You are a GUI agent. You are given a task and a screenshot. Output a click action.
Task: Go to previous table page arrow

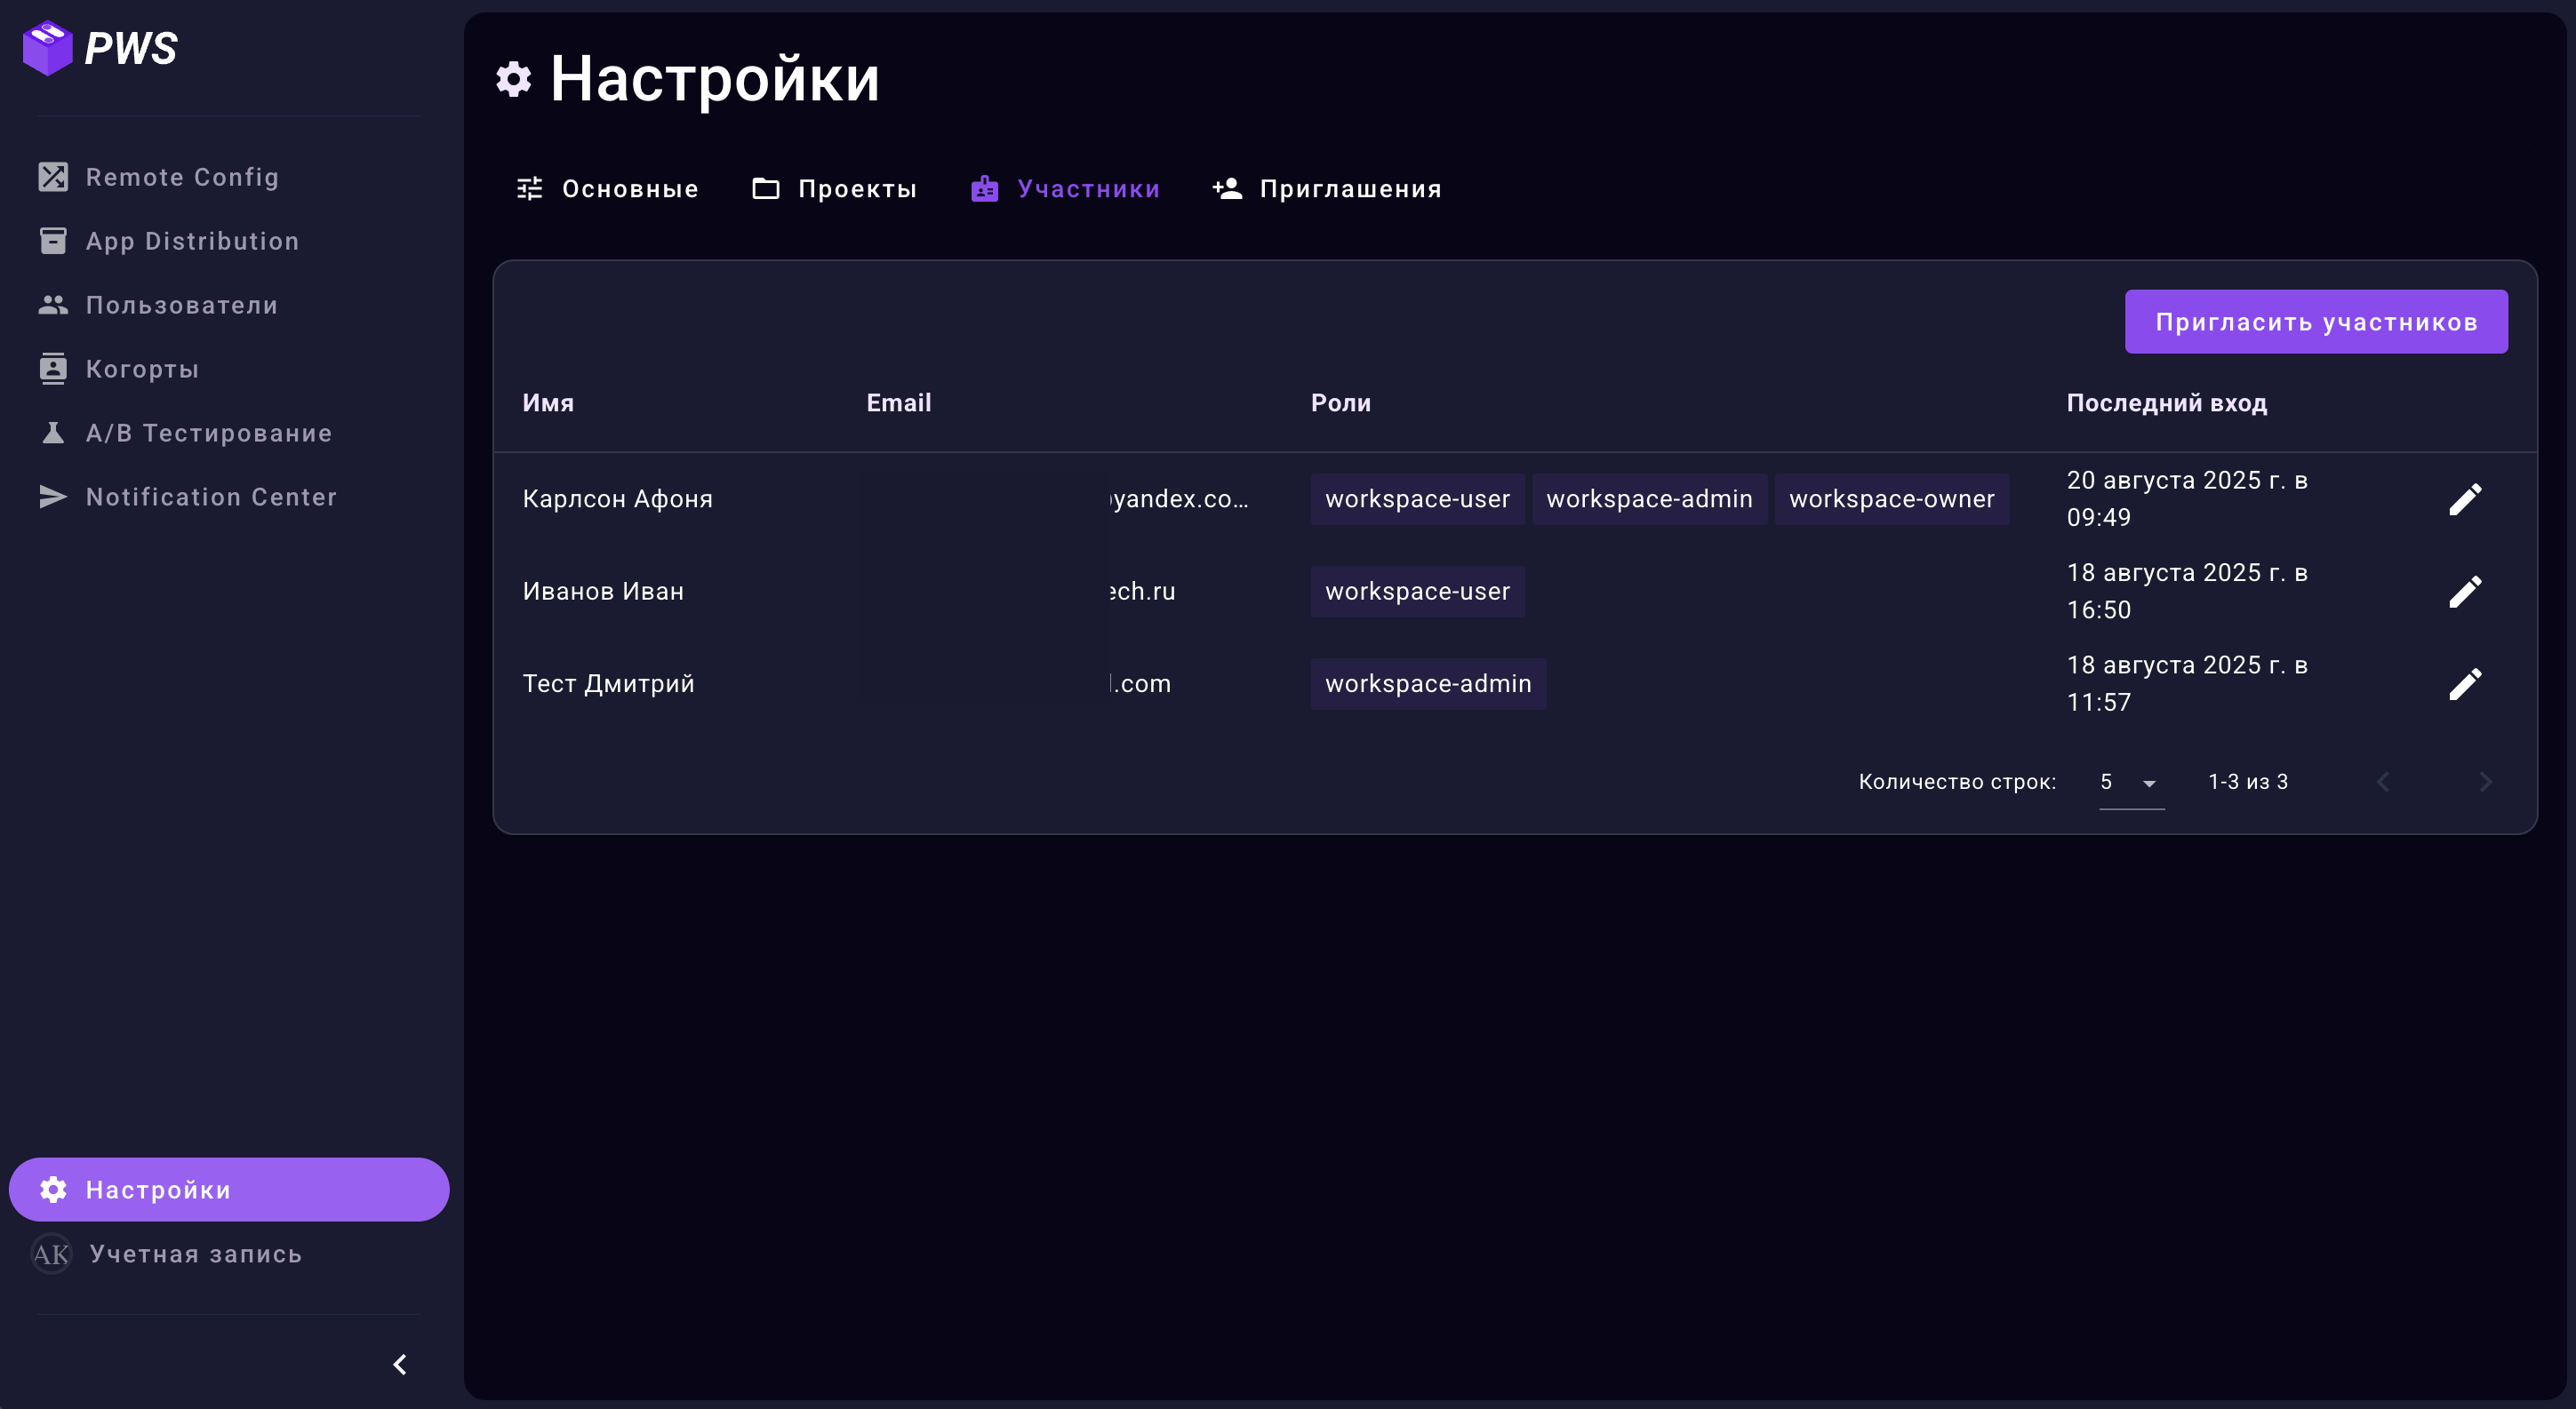click(2383, 783)
